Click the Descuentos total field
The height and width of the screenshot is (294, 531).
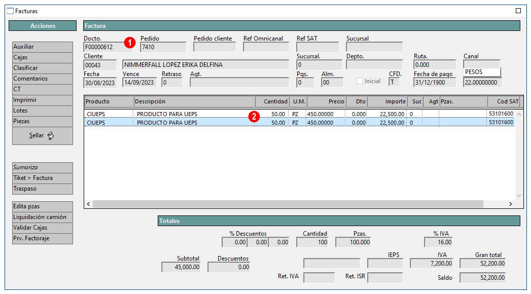click(x=229, y=267)
